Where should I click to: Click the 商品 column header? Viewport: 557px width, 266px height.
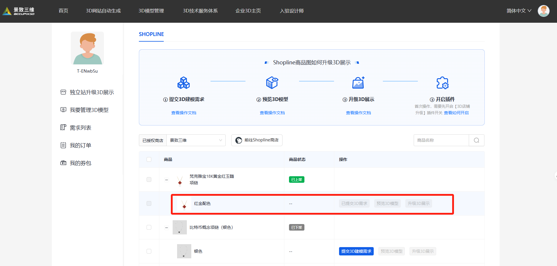pyautogui.click(x=168, y=159)
